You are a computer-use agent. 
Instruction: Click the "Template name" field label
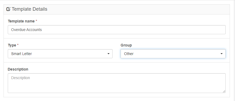[21, 21]
